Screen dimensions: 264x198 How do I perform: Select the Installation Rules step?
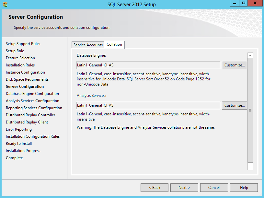coord(20,65)
